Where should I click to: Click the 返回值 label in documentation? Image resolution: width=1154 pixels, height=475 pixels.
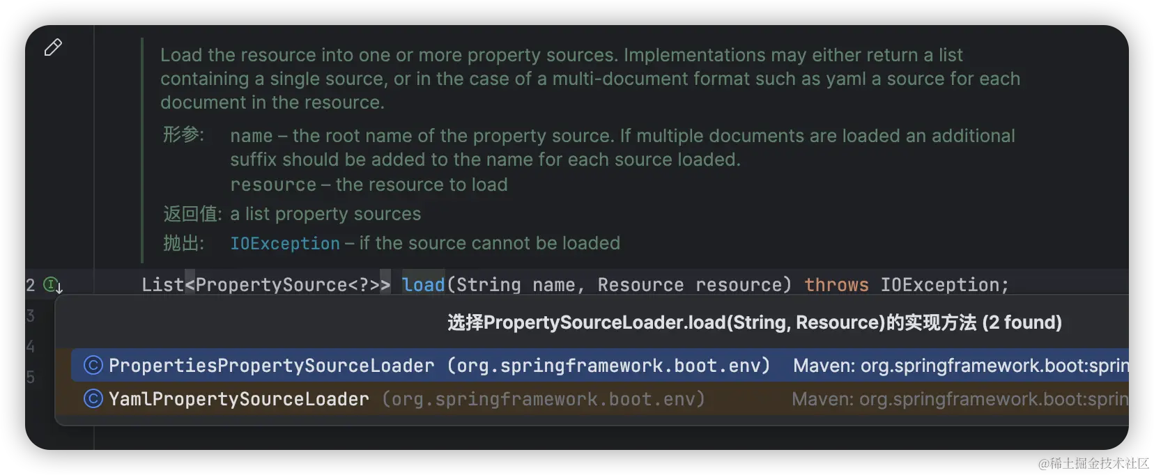[x=192, y=214]
